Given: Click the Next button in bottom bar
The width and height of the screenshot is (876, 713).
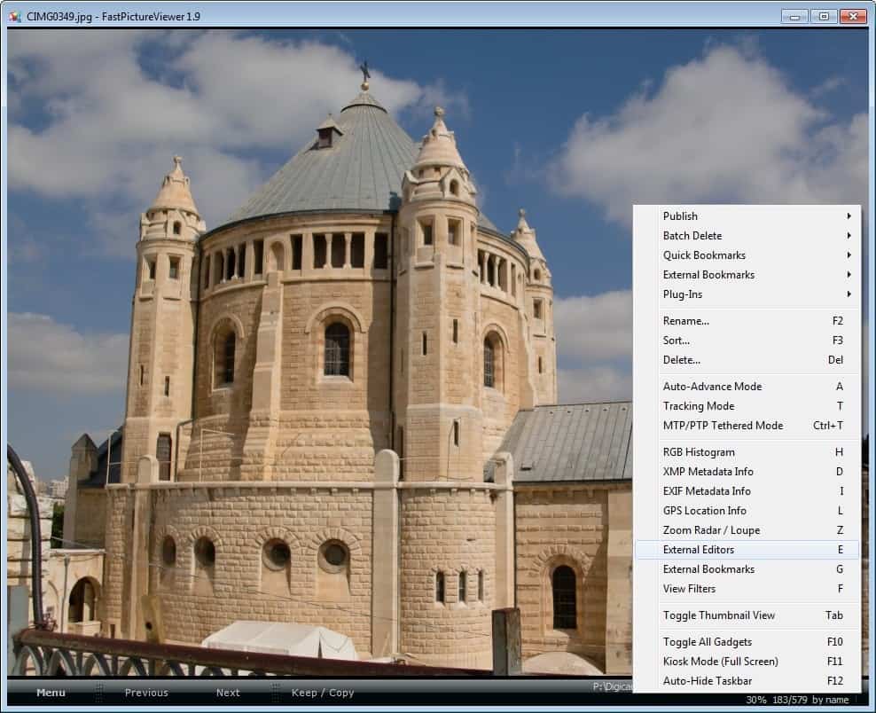Looking at the screenshot, I should click(227, 693).
